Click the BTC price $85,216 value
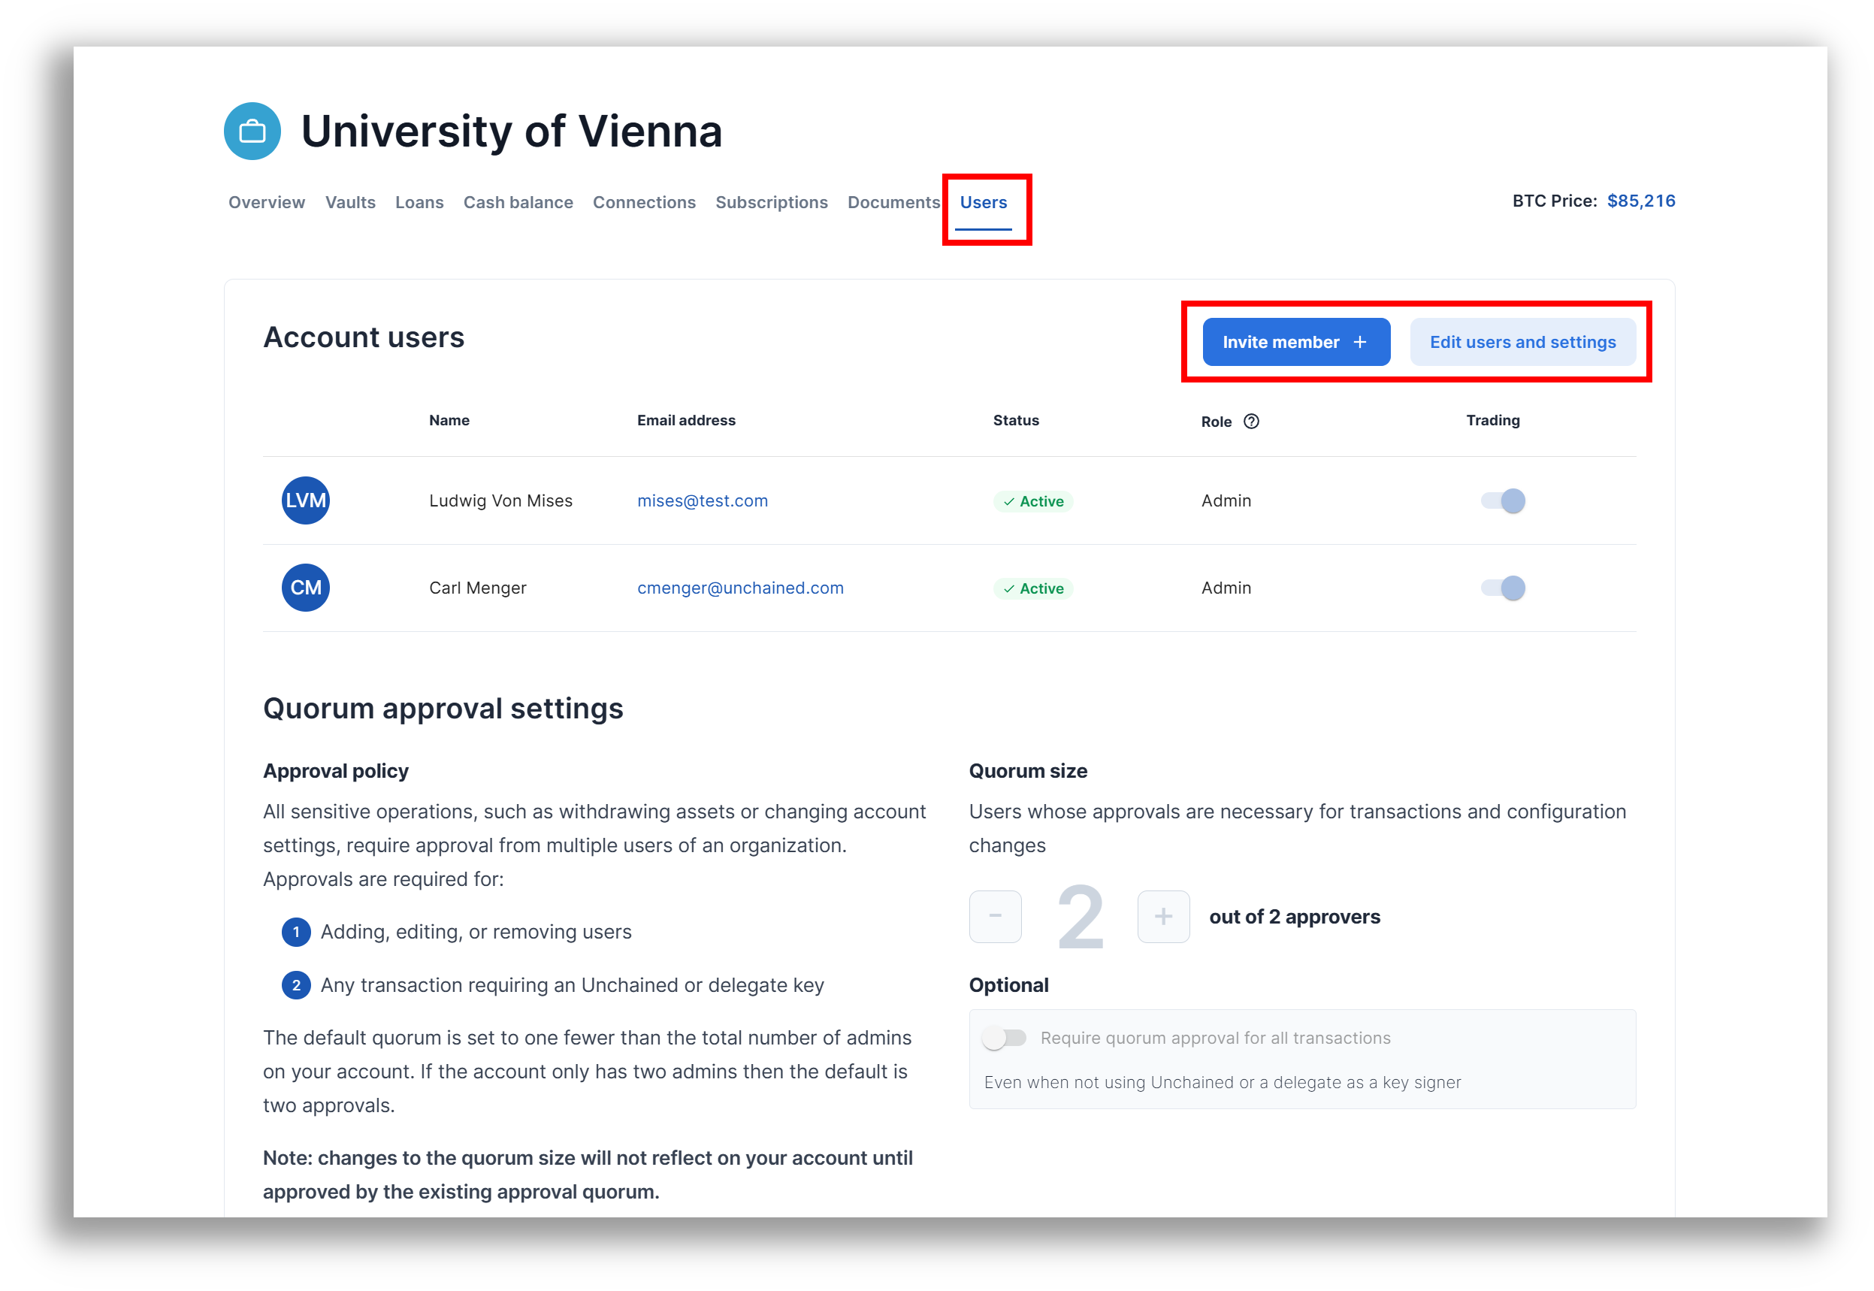 point(1640,201)
